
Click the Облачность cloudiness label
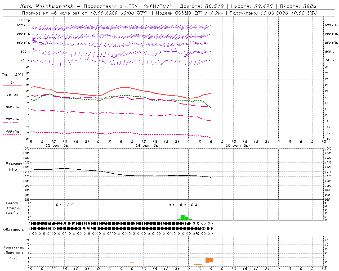coord(14,230)
